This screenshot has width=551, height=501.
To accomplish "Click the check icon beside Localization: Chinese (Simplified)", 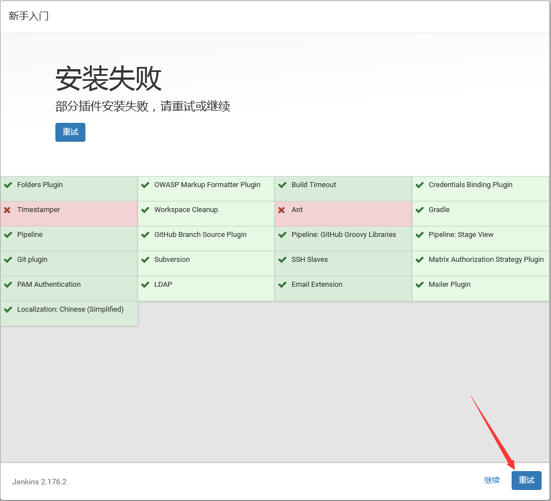I will tap(8, 309).
